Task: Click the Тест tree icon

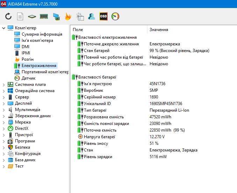Action: [10, 166]
